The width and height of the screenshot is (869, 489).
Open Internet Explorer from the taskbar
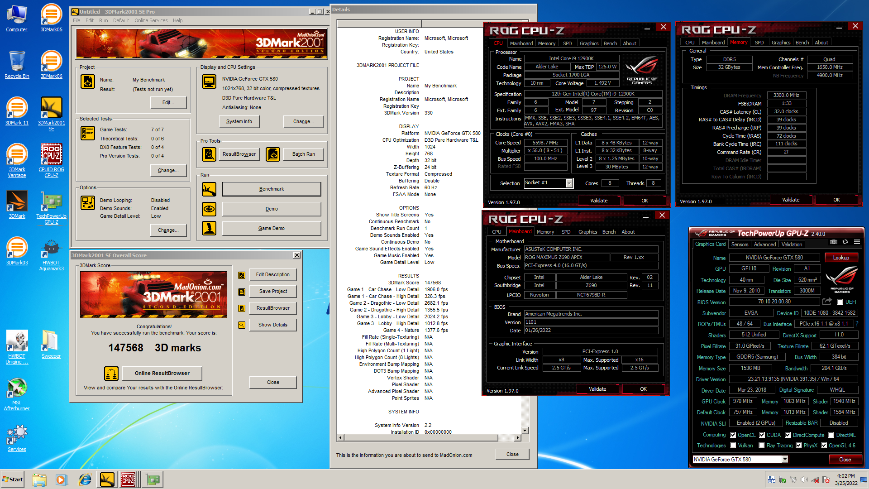(85, 479)
